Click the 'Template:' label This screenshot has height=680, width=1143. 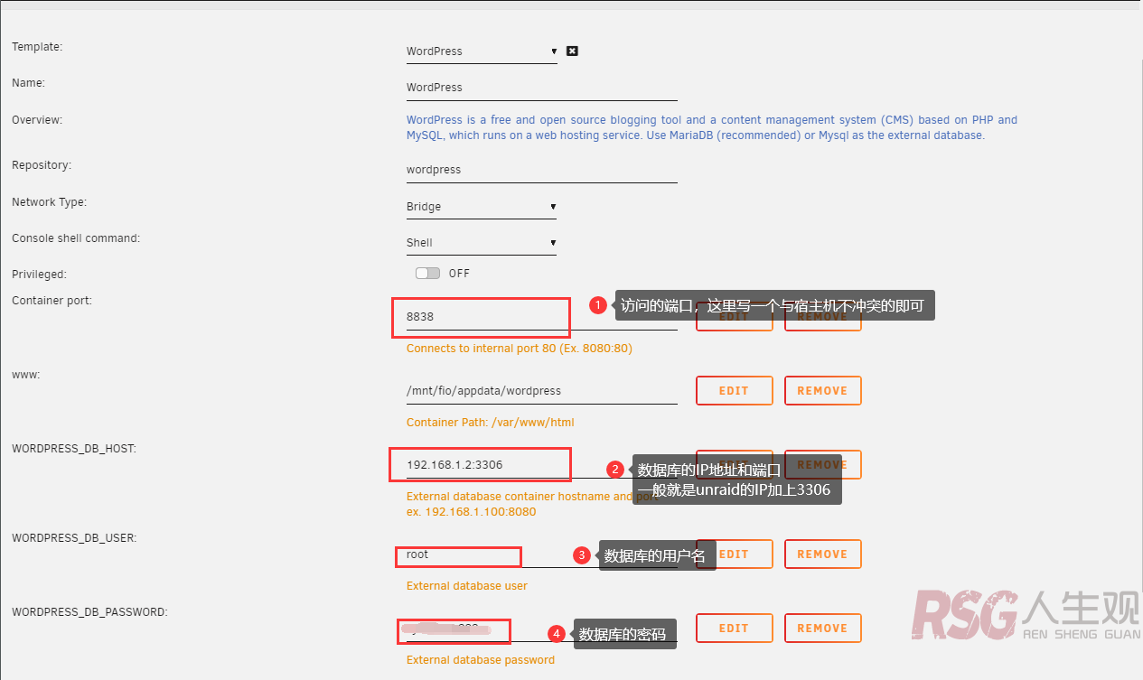point(37,46)
